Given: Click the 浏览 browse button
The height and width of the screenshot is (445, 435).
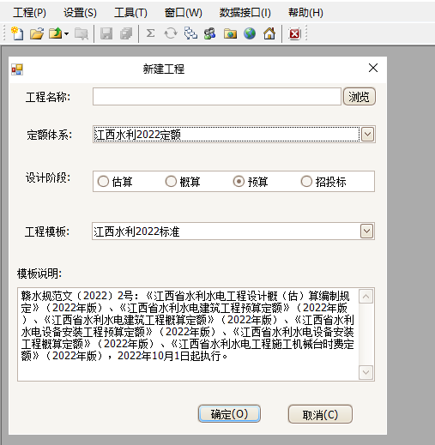Looking at the screenshot, I should [359, 97].
